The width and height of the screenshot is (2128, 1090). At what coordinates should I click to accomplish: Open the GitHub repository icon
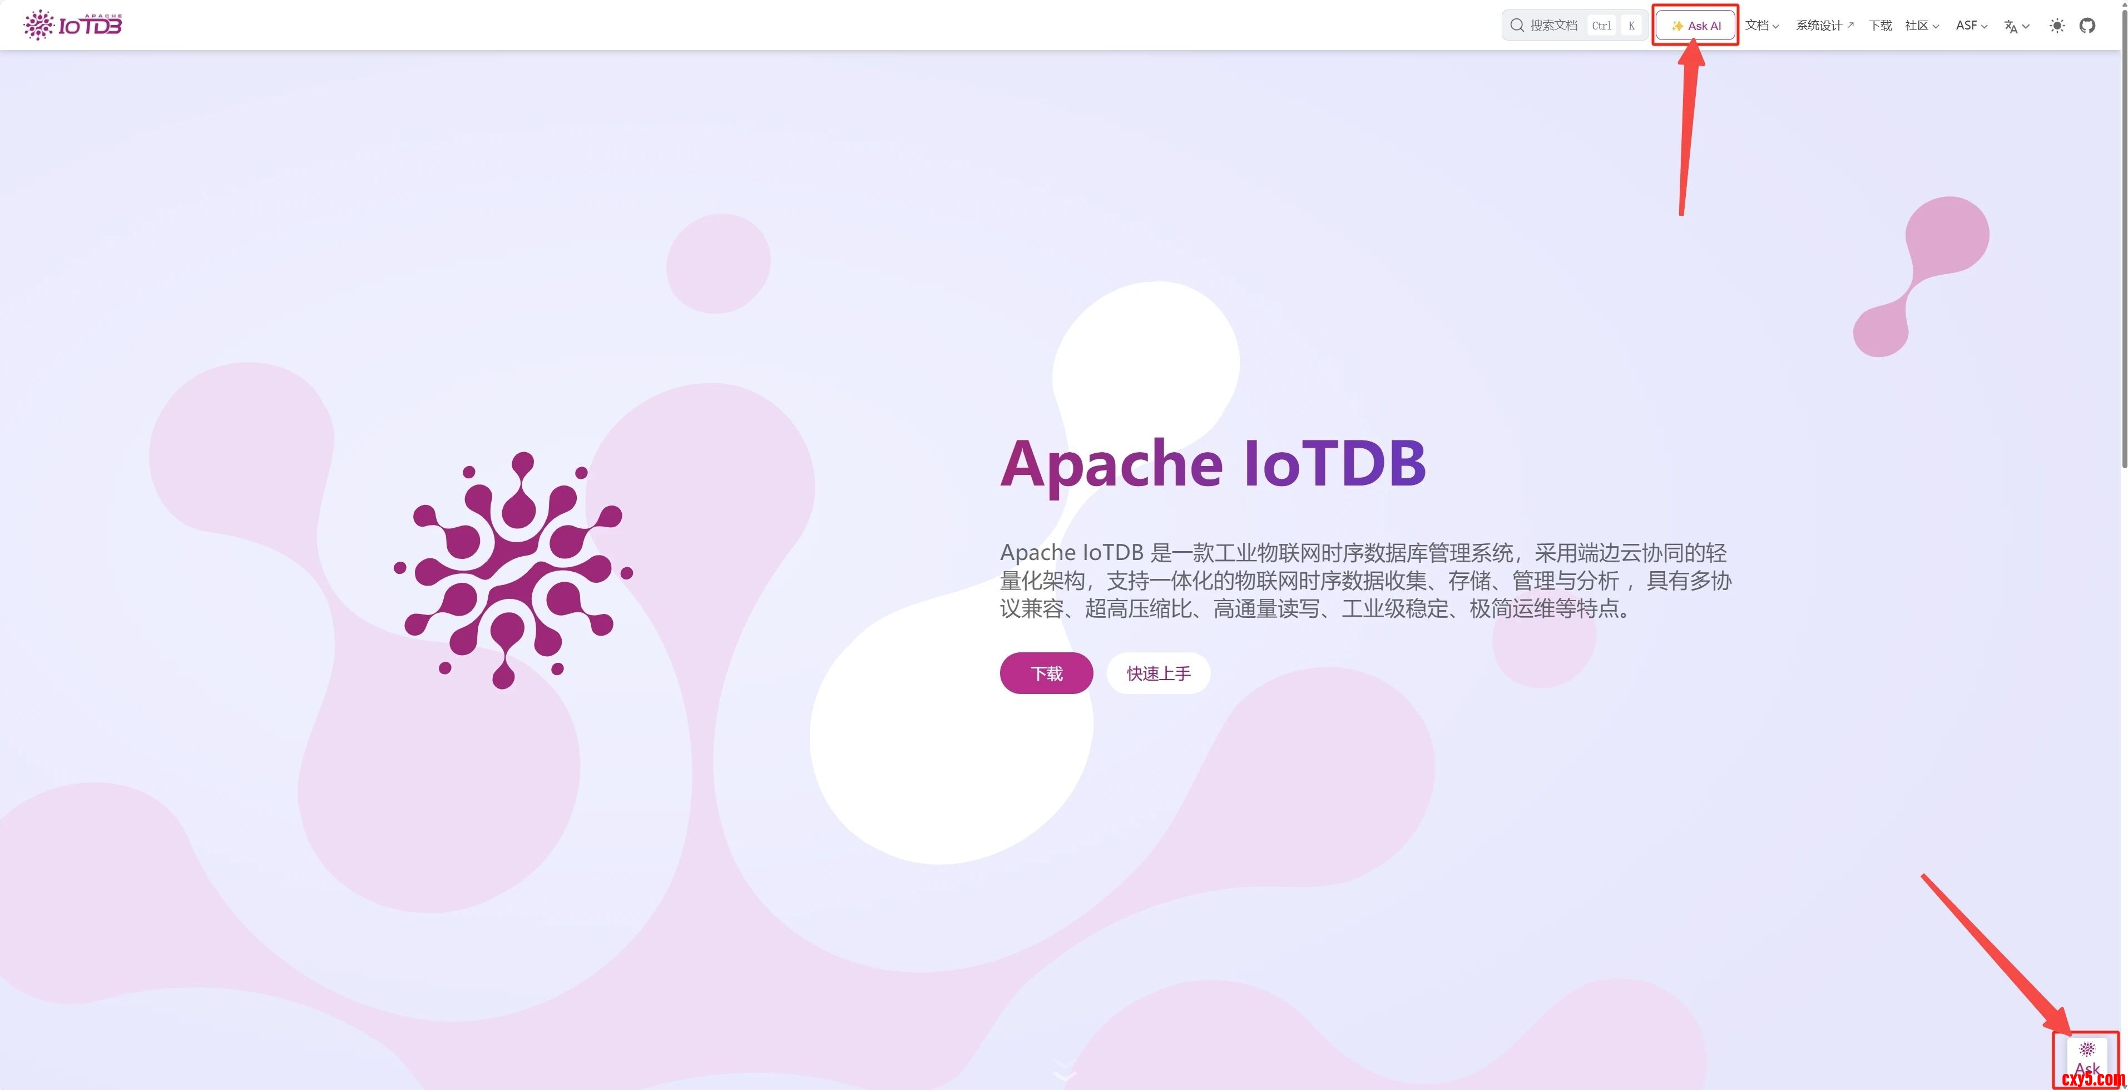pos(2087,26)
